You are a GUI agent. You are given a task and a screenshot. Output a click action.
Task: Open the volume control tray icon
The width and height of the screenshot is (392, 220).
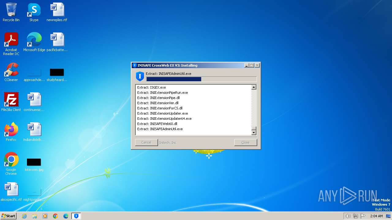click(x=348, y=216)
